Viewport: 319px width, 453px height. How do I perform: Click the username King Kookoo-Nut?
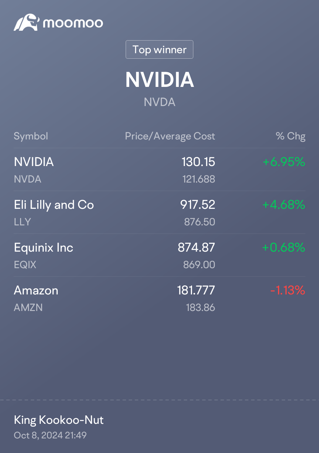[59, 420]
